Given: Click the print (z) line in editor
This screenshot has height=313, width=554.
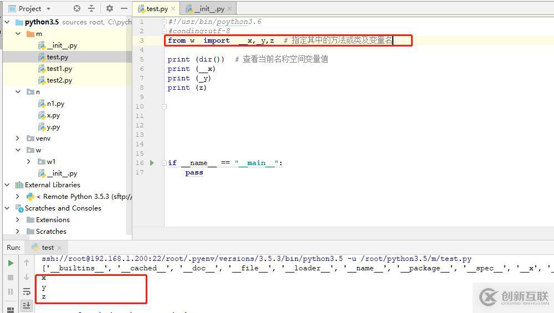Looking at the screenshot, I should [187, 88].
